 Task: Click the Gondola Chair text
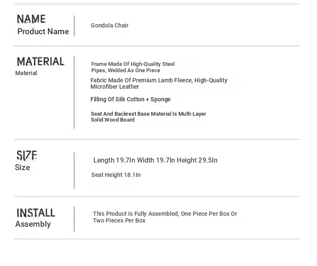coord(109,26)
